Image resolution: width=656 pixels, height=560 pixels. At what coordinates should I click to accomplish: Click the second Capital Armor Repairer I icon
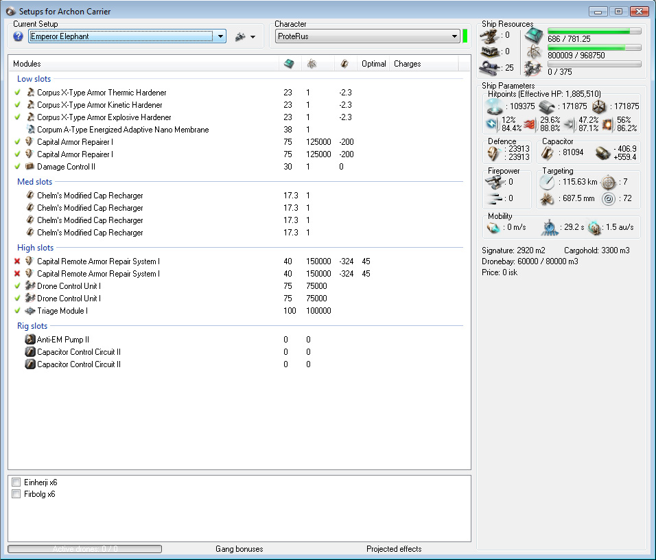coord(30,154)
